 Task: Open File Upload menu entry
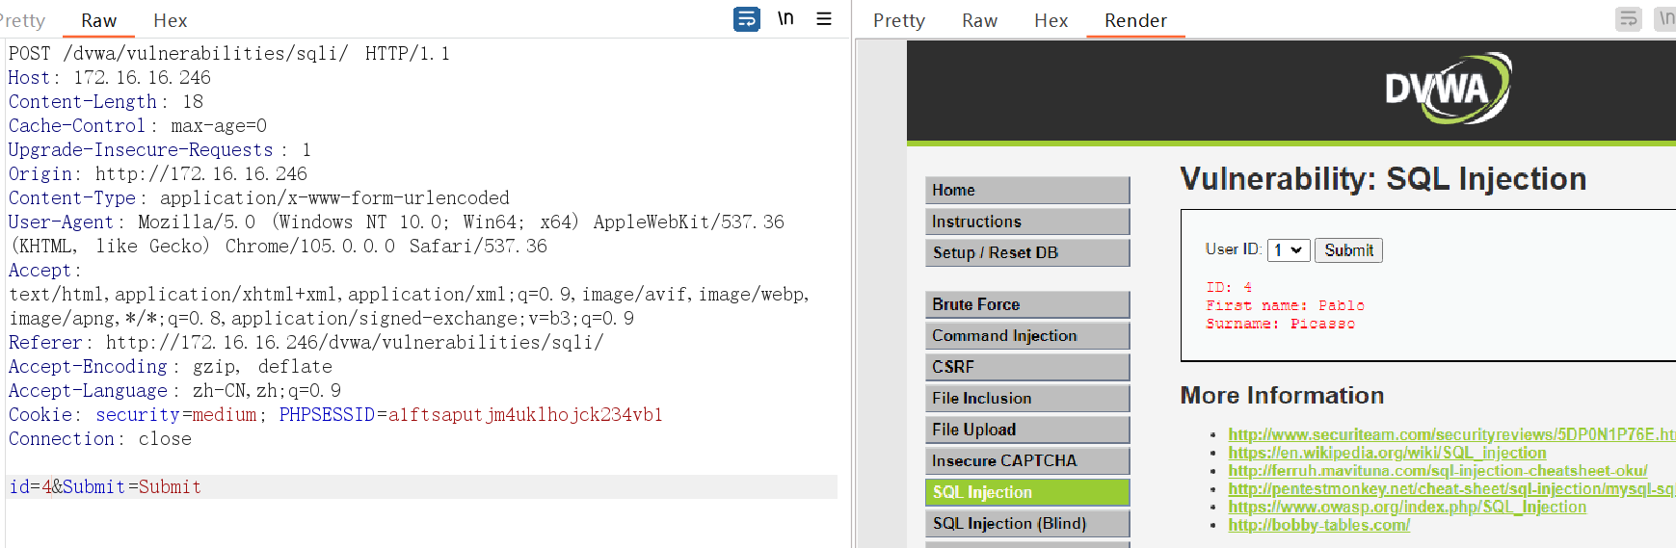[x=1027, y=430]
